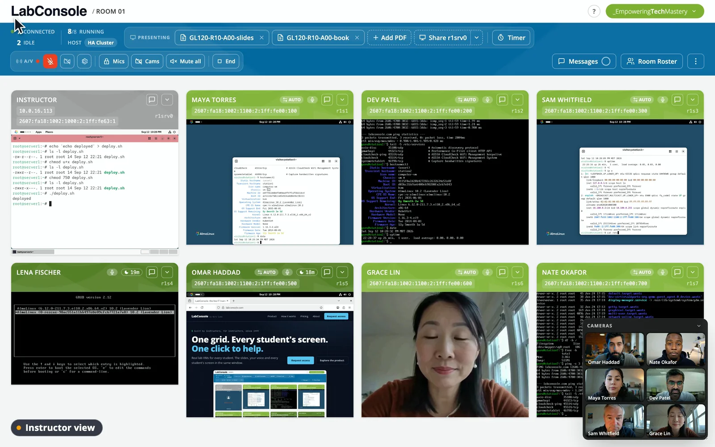715x447 pixels.
Task: Click Lena Fischer 19m idle badge
Action: 132,272
